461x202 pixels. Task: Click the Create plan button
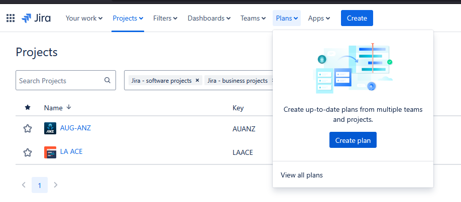[x=353, y=140]
